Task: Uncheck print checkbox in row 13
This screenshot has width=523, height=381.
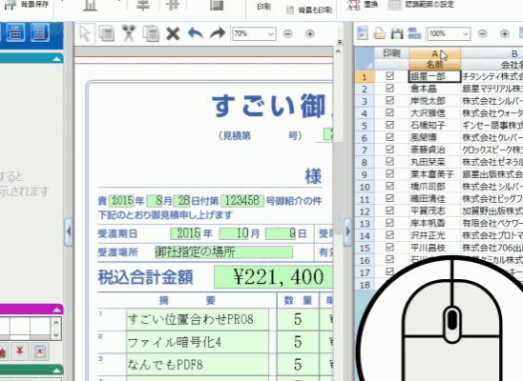Action: point(389,223)
